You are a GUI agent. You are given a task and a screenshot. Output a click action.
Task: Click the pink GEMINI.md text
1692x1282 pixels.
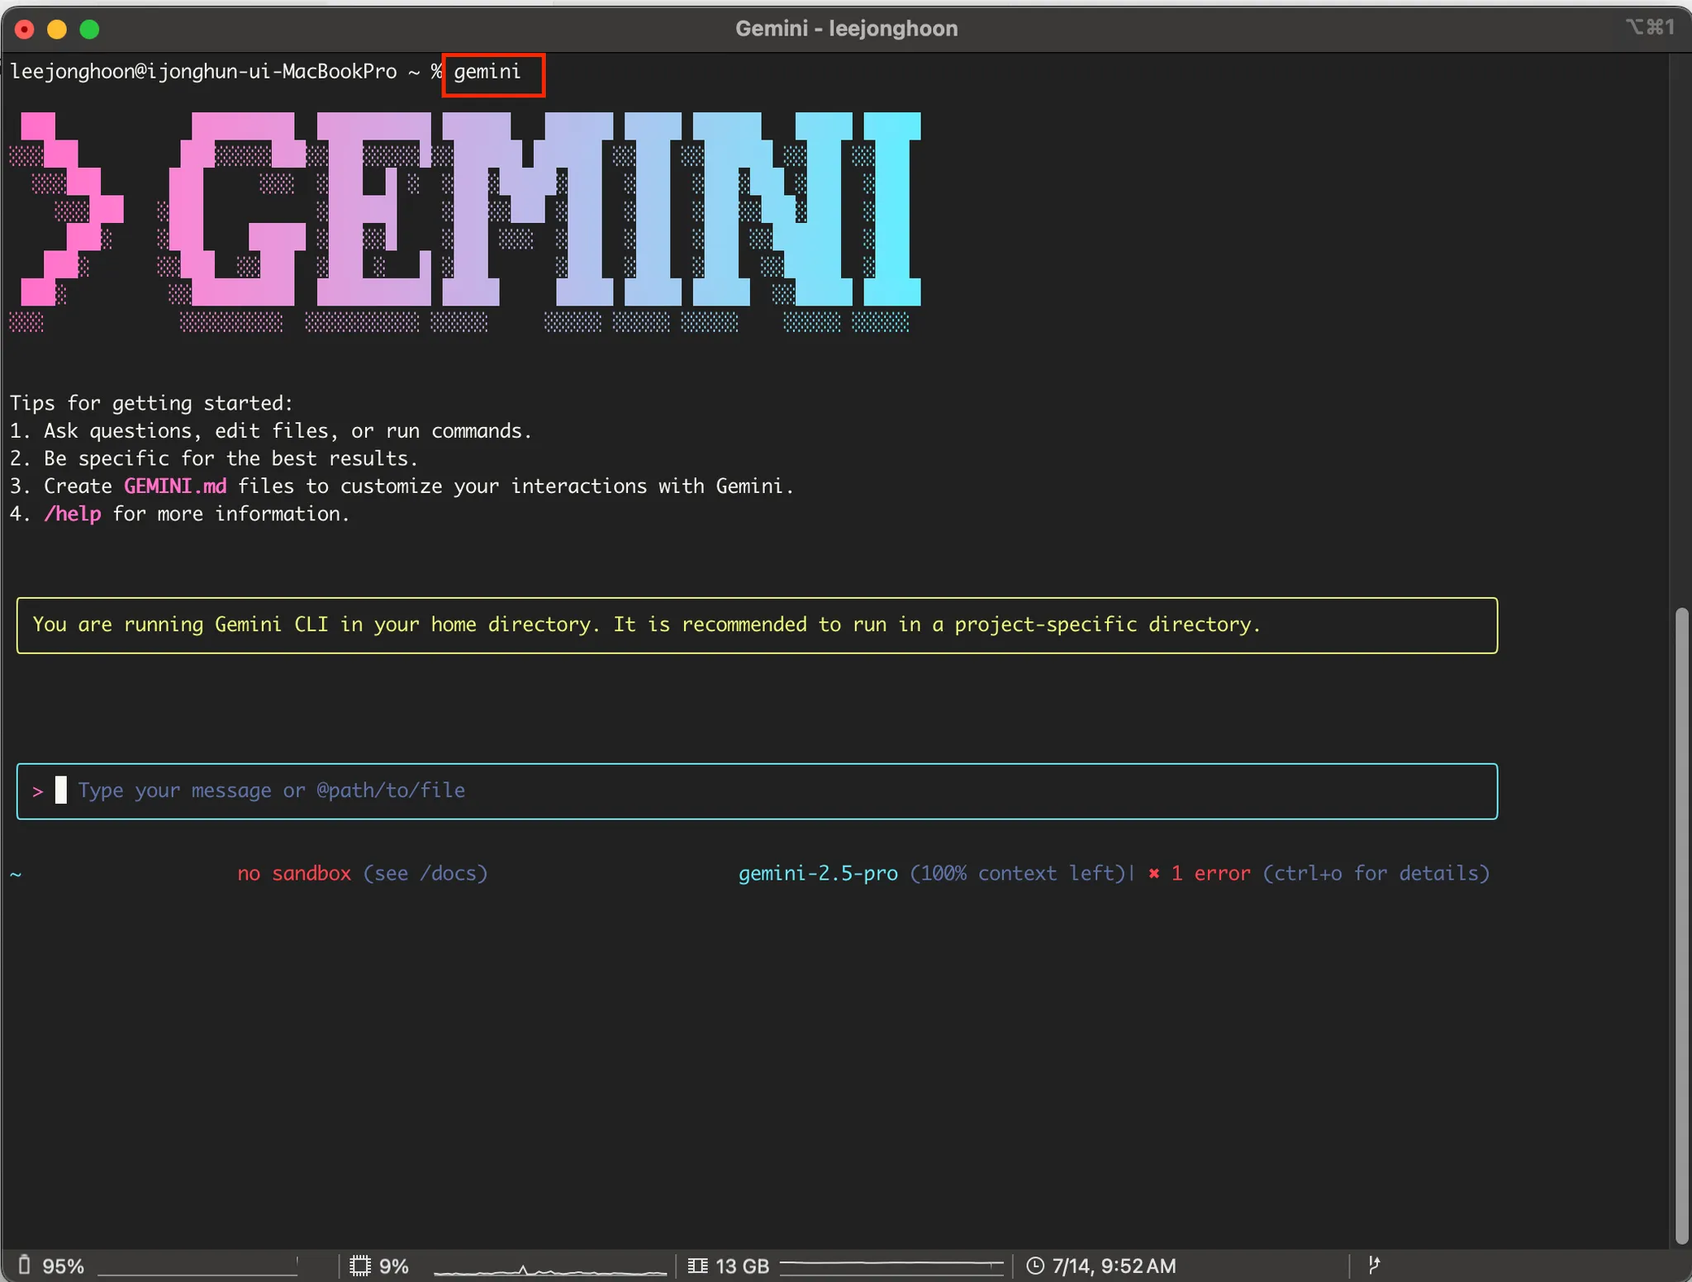coord(175,487)
